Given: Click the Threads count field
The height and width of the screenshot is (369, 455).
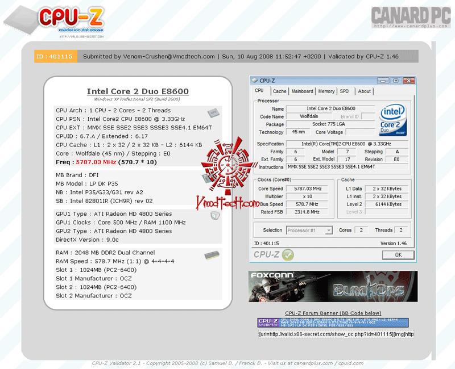Looking at the screenshot, I should pyautogui.click(x=401, y=230).
